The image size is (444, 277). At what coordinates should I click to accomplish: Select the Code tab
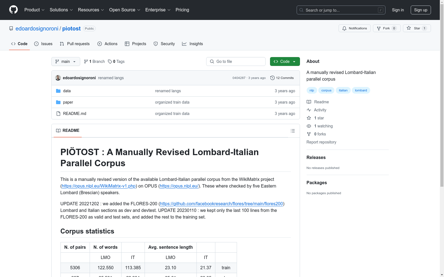point(19,44)
